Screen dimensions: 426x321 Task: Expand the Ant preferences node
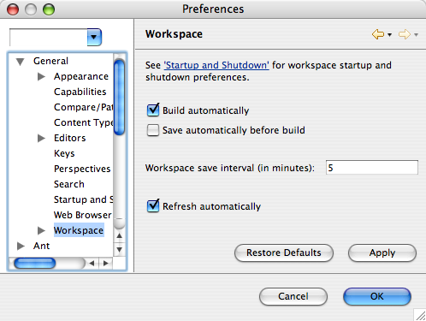[21, 246]
